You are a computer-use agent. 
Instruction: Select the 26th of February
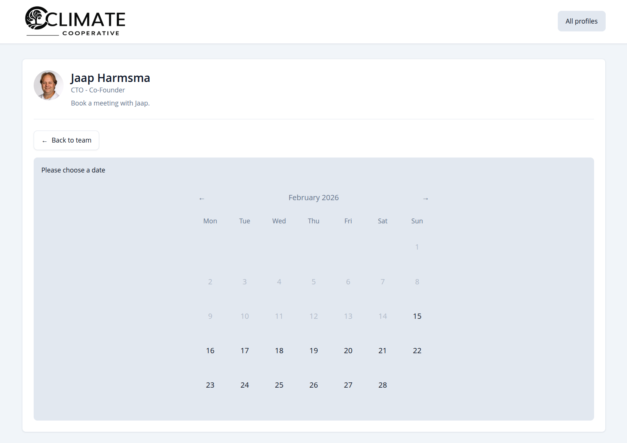(x=313, y=385)
